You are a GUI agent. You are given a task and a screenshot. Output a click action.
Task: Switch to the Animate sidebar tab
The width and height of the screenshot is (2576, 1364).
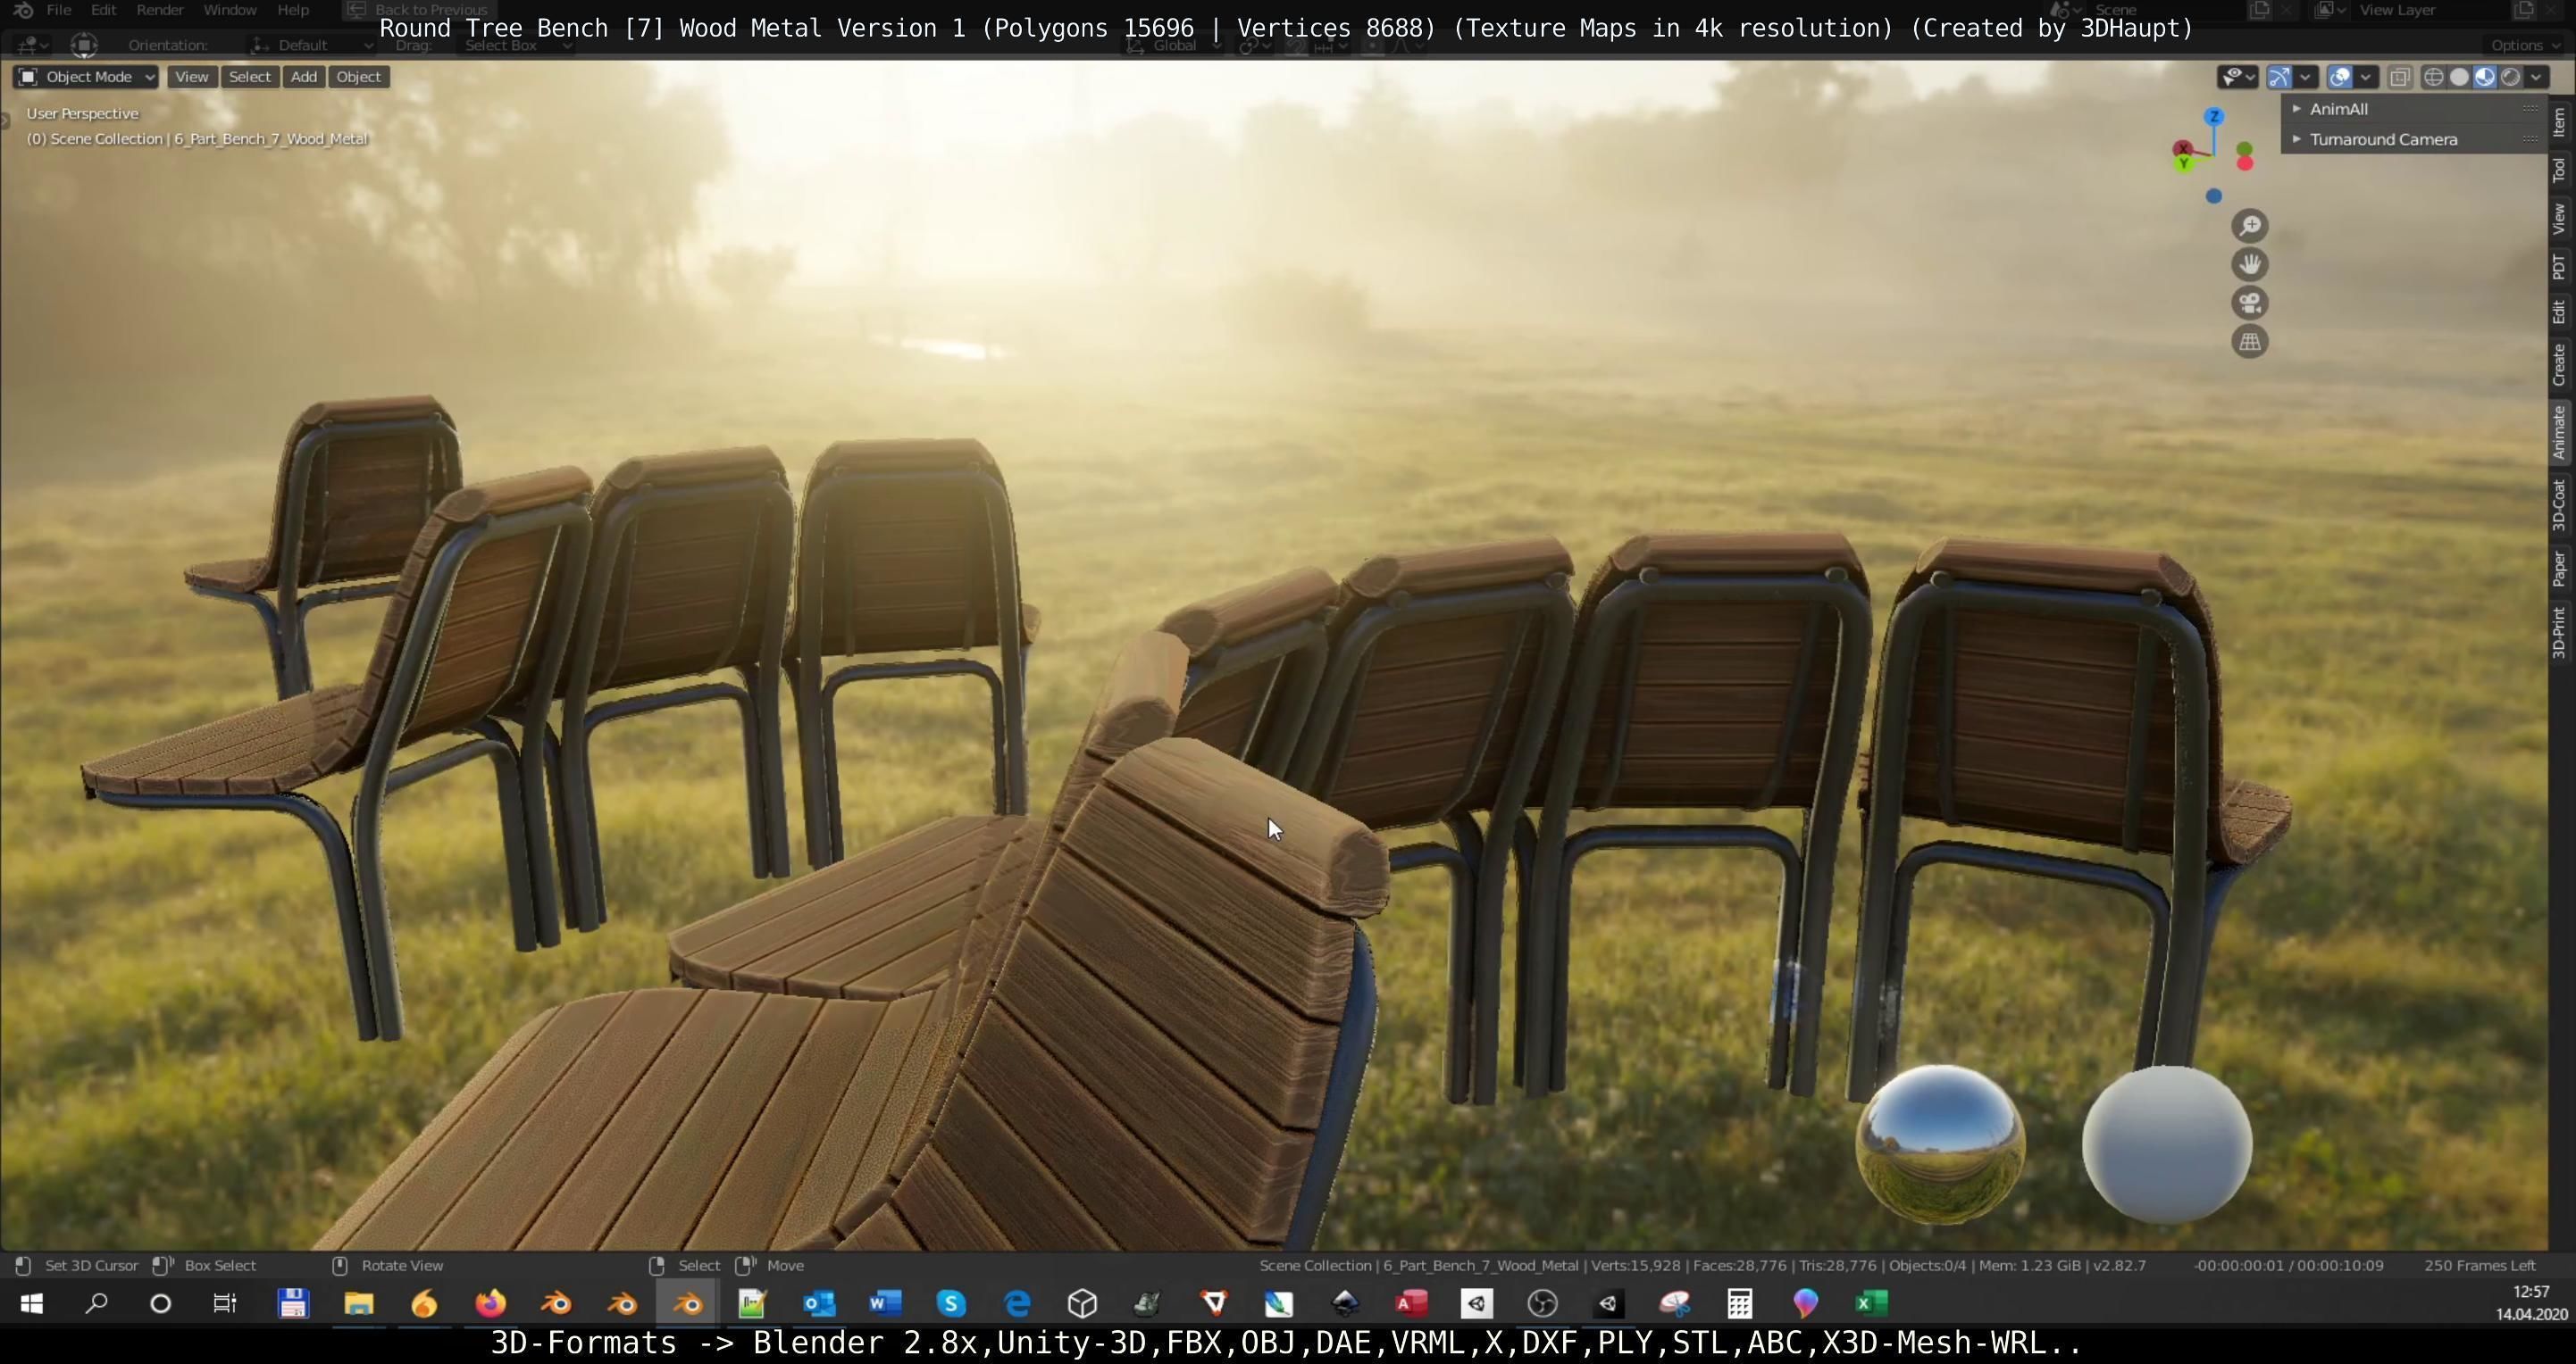[x=2559, y=432]
